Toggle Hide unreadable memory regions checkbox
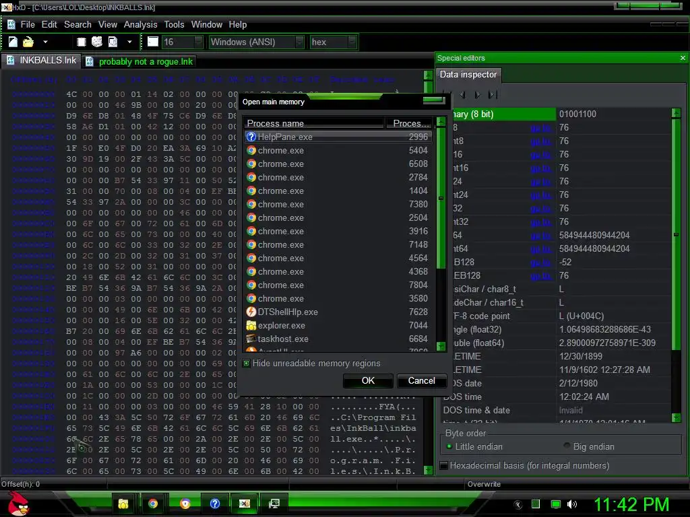The image size is (690, 517). pos(247,363)
